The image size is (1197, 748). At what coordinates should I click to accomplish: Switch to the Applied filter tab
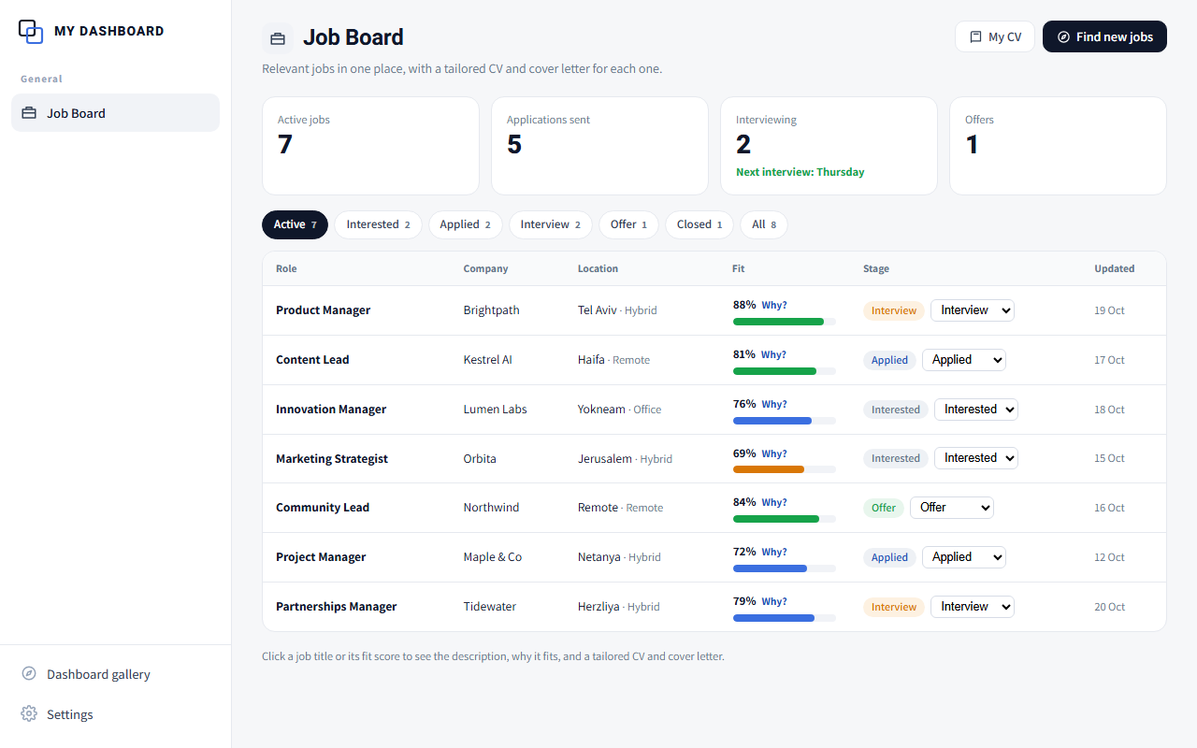pyautogui.click(x=466, y=224)
